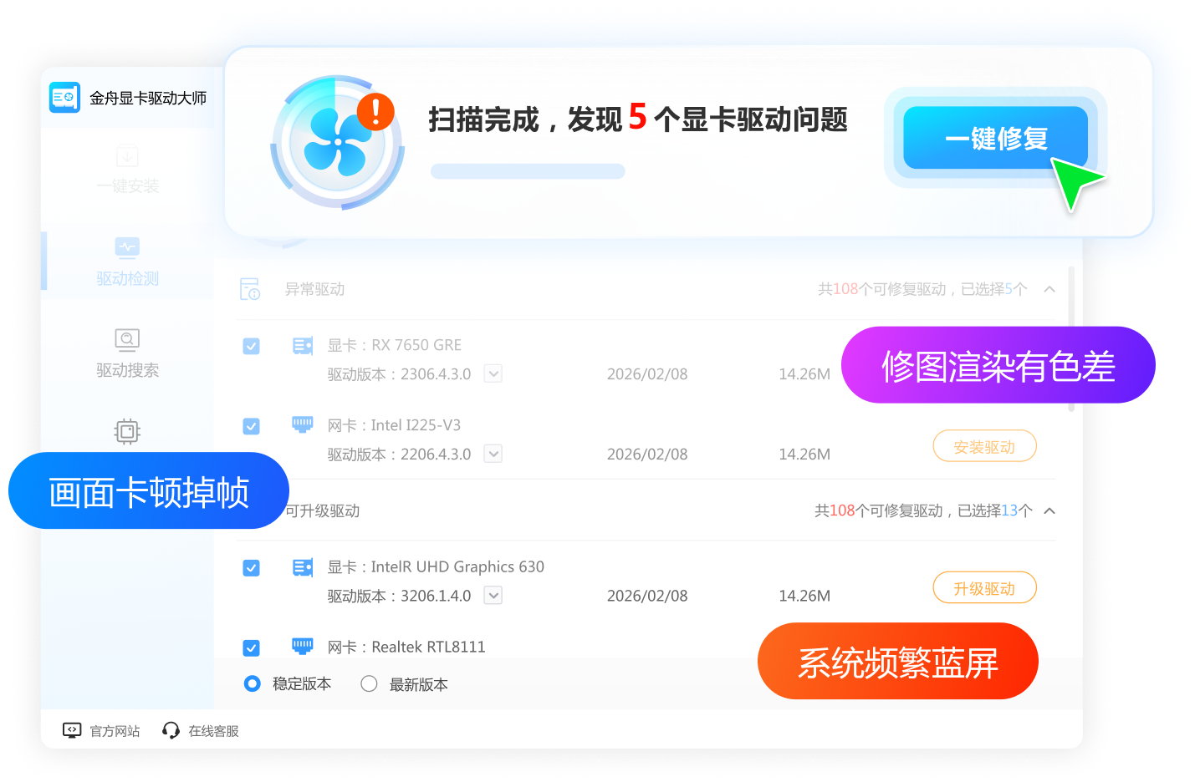Open 在线客服 headset support link
The width and height of the screenshot is (1200, 782).
pyautogui.click(x=201, y=731)
